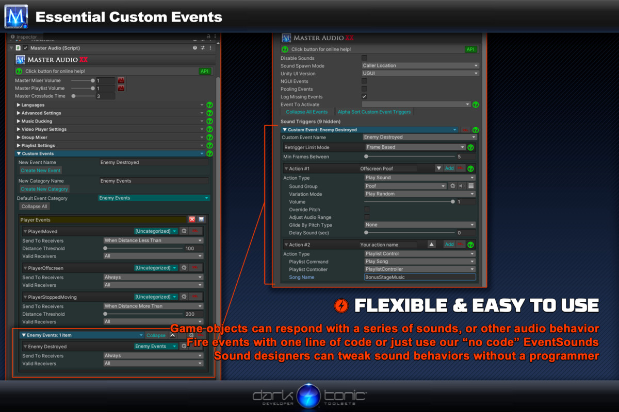Click move-down arrow on Action #1
This screenshot has height=412, width=619.
point(439,168)
